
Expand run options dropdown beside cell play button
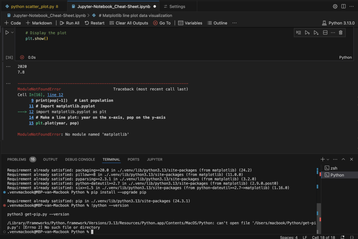tap(13, 33)
